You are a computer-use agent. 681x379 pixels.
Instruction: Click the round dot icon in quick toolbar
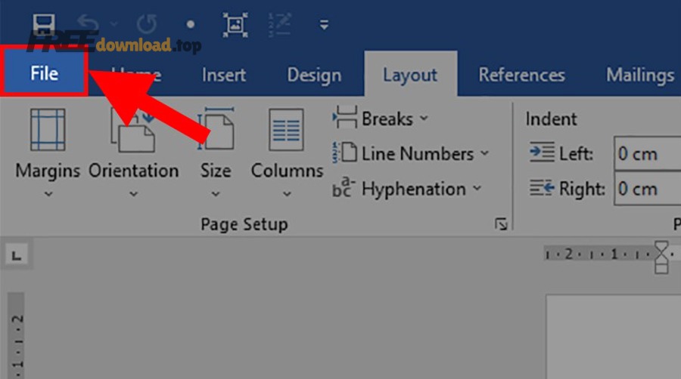pyautogui.click(x=190, y=25)
